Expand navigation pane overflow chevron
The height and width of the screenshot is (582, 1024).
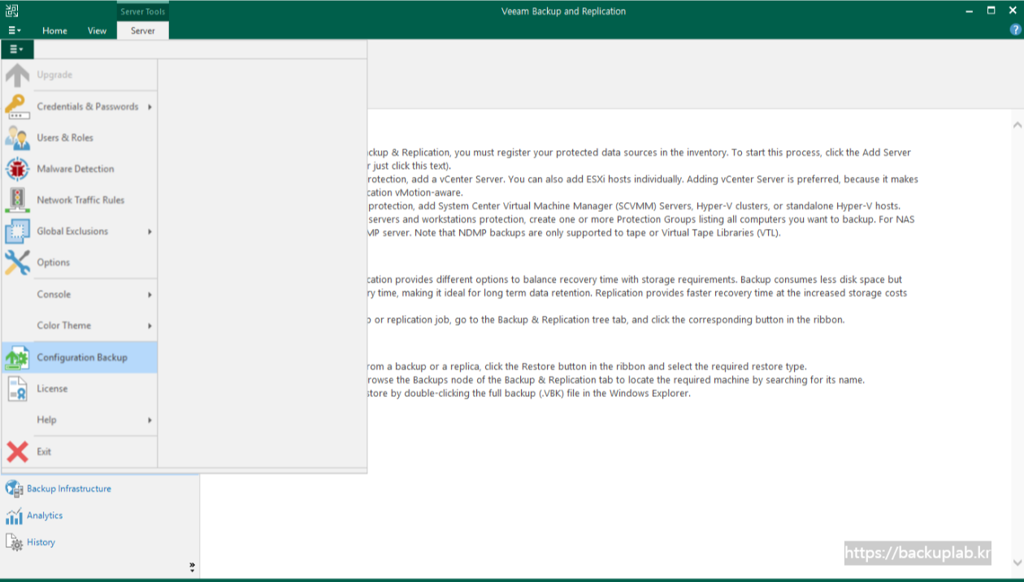193,567
